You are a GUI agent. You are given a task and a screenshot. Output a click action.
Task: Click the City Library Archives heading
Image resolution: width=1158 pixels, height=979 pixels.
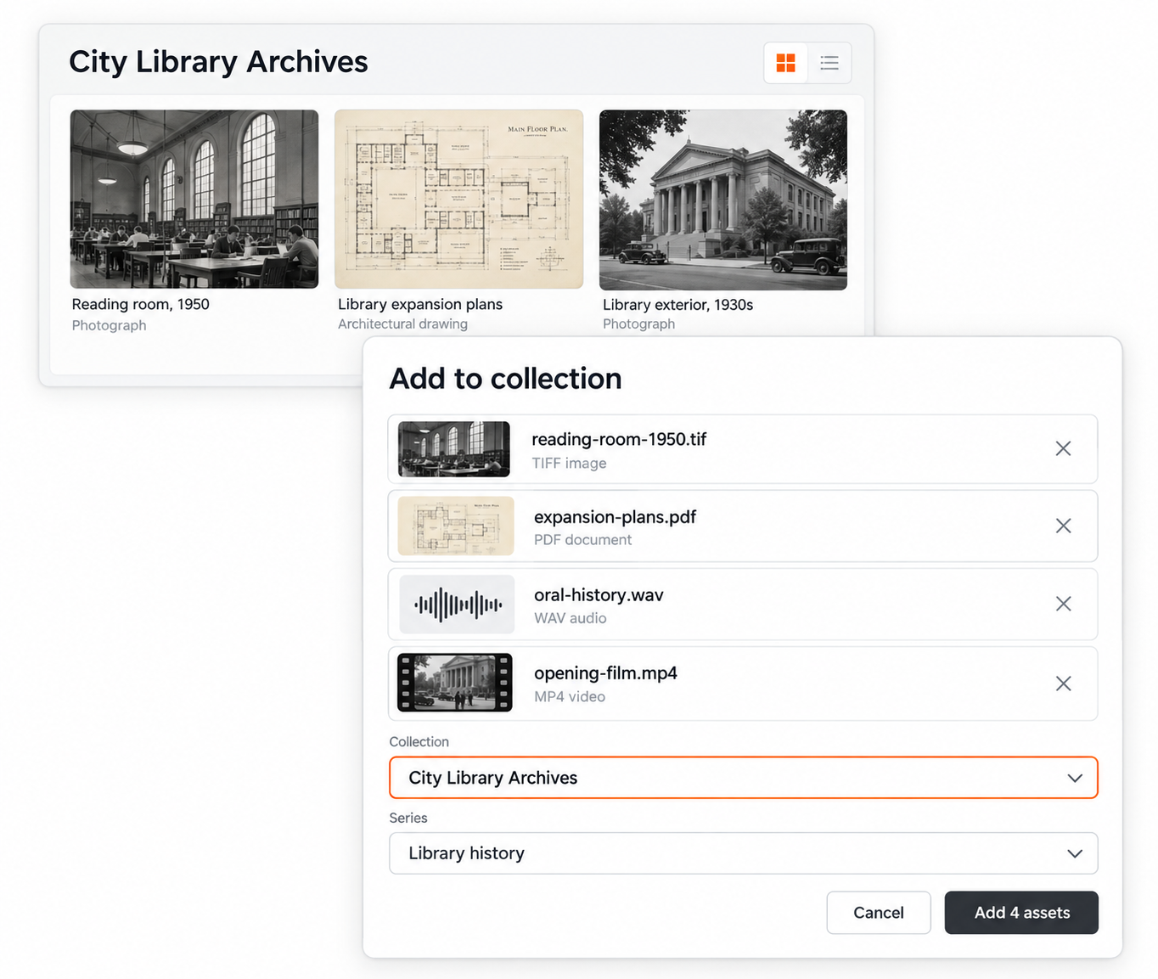click(x=218, y=62)
